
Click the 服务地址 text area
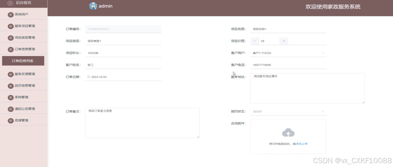pos(308,88)
